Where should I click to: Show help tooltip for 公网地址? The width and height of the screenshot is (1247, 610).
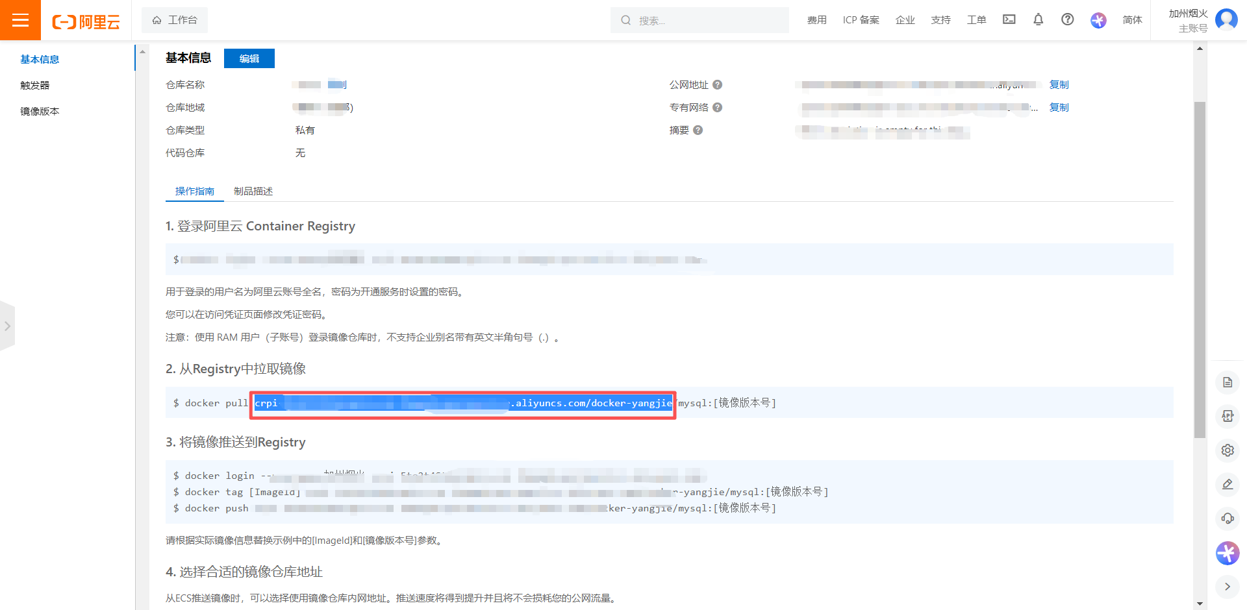[717, 84]
